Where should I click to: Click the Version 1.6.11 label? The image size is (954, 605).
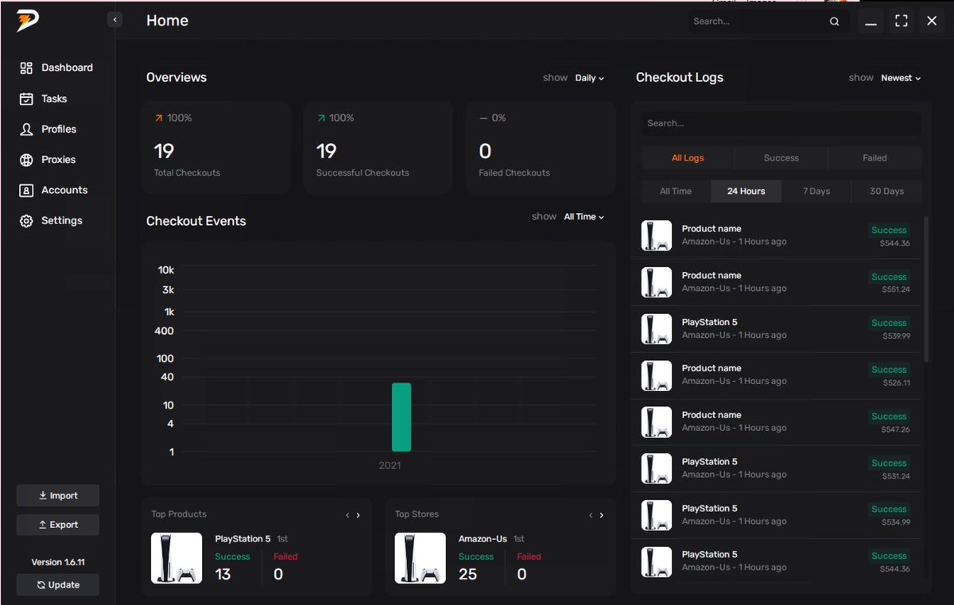point(58,562)
